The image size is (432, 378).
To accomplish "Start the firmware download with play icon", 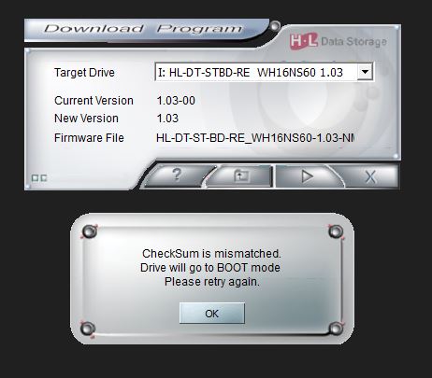I will coord(307,176).
